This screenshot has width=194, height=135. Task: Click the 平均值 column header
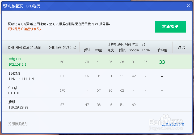coord(162,50)
